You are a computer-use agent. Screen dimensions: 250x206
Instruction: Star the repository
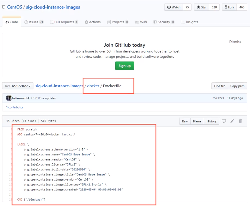202,7
